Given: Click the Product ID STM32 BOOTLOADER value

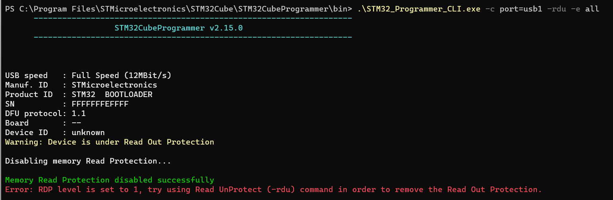Looking at the screenshot, I should [x=112, y=94].
